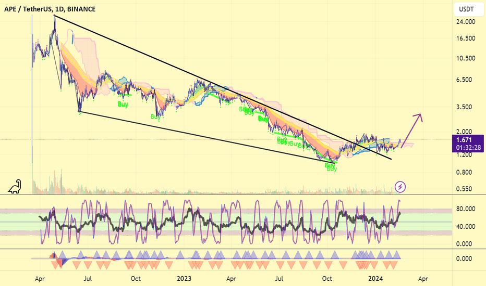This screenshot has width=486, height=286.
Task: Click the 2024 time axis label
Action: click(375, 279)
